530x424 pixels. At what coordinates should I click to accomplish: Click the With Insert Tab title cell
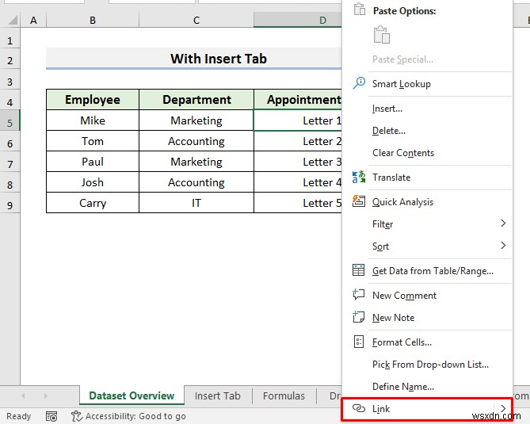(x=194, y=59)
